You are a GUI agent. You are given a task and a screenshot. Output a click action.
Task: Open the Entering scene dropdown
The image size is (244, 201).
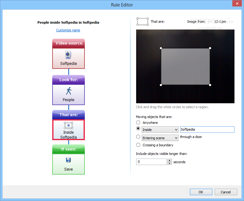tap(160, 138)
